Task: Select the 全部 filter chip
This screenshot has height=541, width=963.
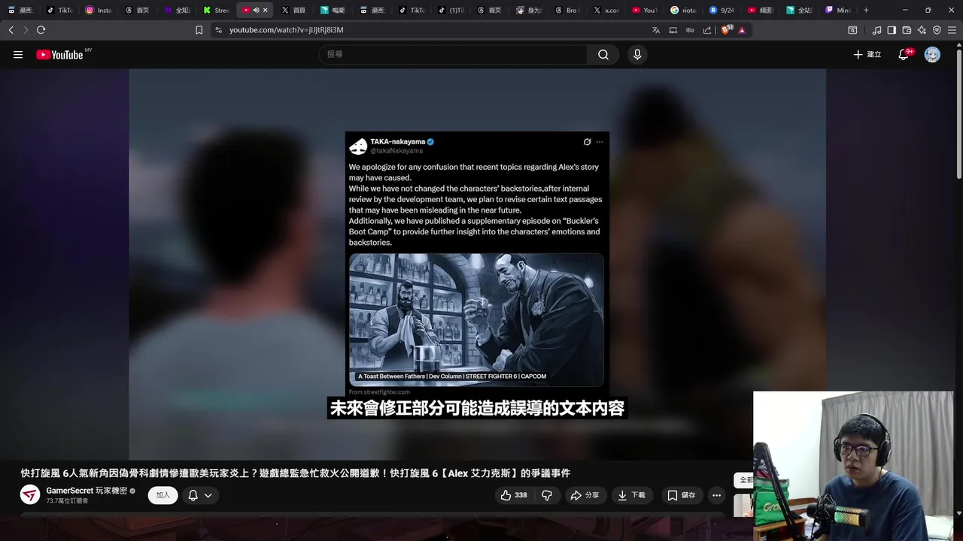Action: coord(745,479)
